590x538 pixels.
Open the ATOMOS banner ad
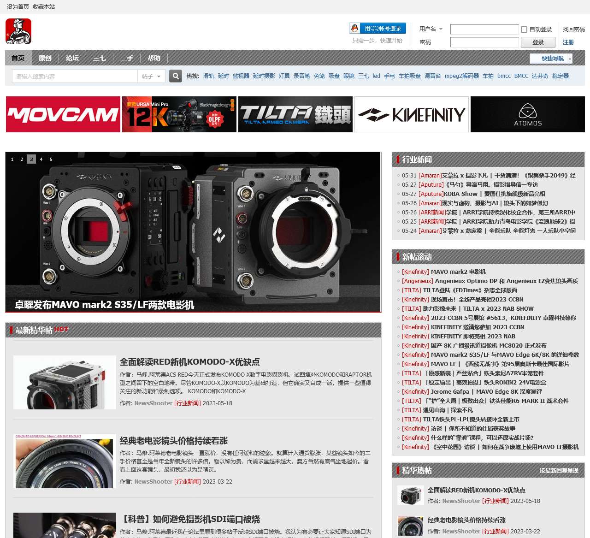click(x=528, y=114)
